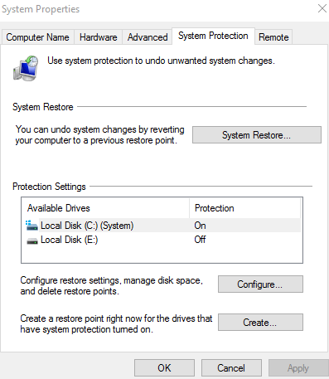Switch to the Remote tab
The width and height of the screenshot is (329, 379).
tap(273, 37)
